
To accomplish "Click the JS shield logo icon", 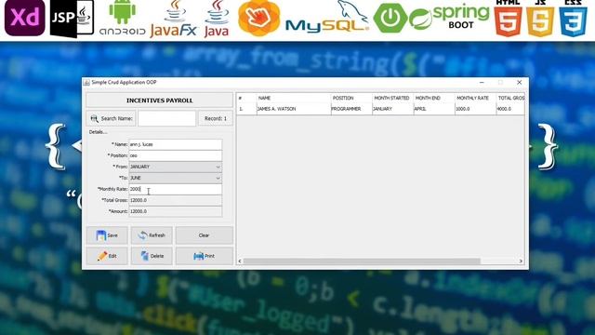I will tap(540, 19).
